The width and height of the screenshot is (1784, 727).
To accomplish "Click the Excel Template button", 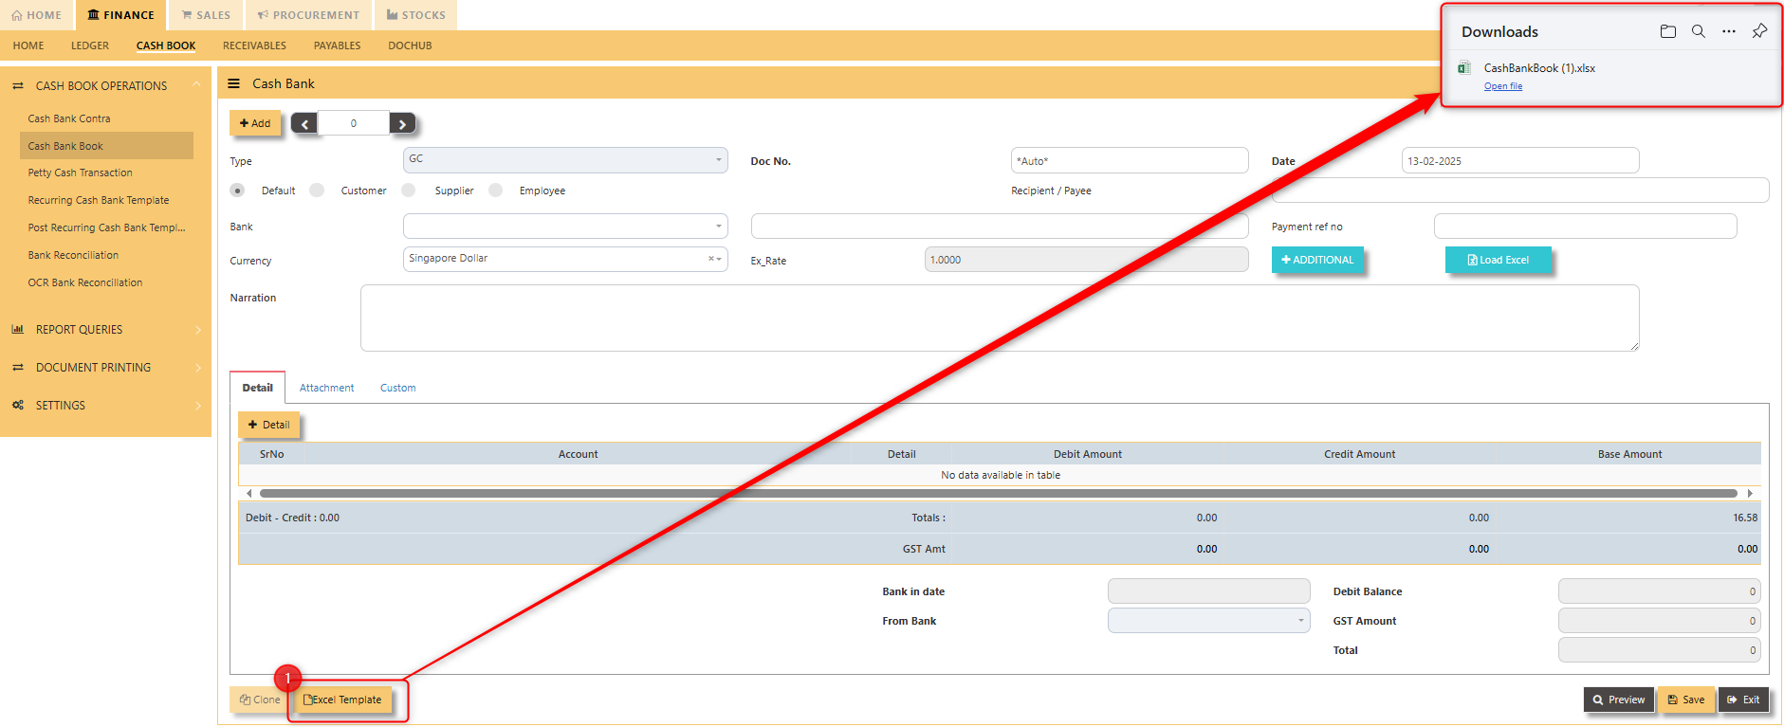I will (x=342, y=700).
